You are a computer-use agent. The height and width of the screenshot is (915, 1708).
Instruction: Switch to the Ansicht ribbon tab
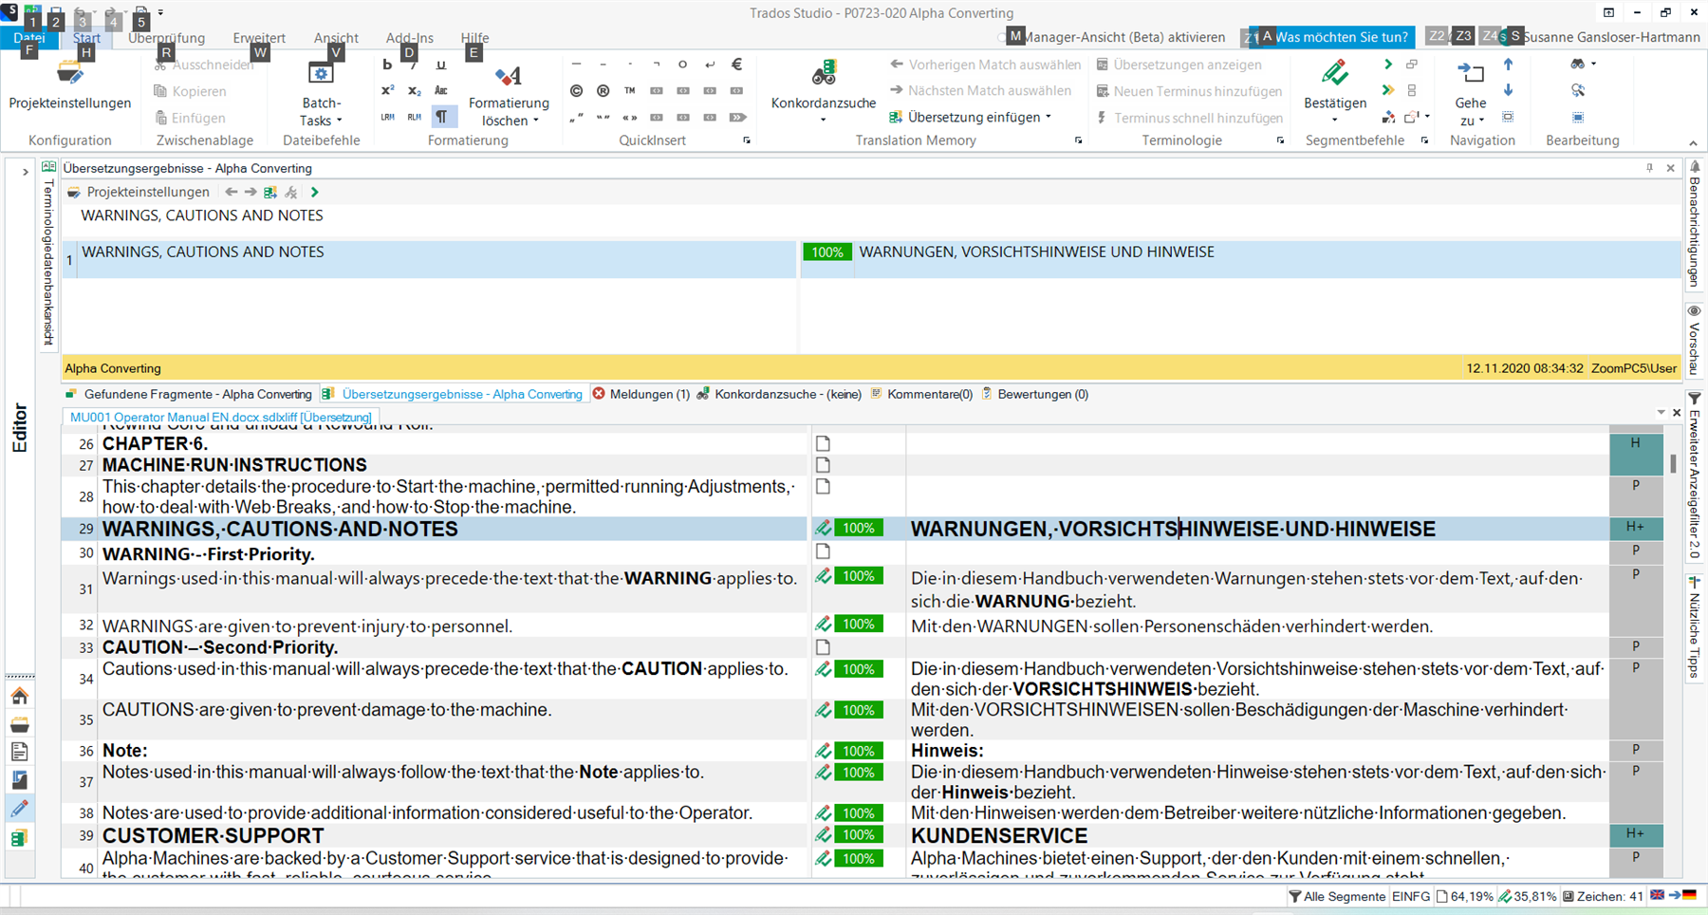pyautogui.click(x=336, y=38)
